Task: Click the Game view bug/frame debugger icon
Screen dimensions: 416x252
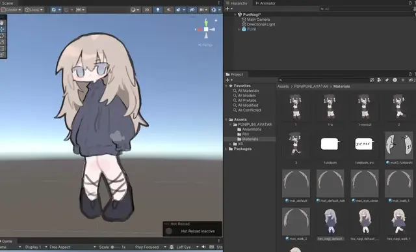Action: pyautogui.click(x=172, y=247)
